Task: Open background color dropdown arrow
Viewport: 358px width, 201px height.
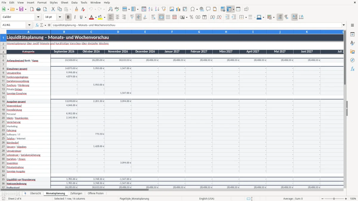Action: 105,17
